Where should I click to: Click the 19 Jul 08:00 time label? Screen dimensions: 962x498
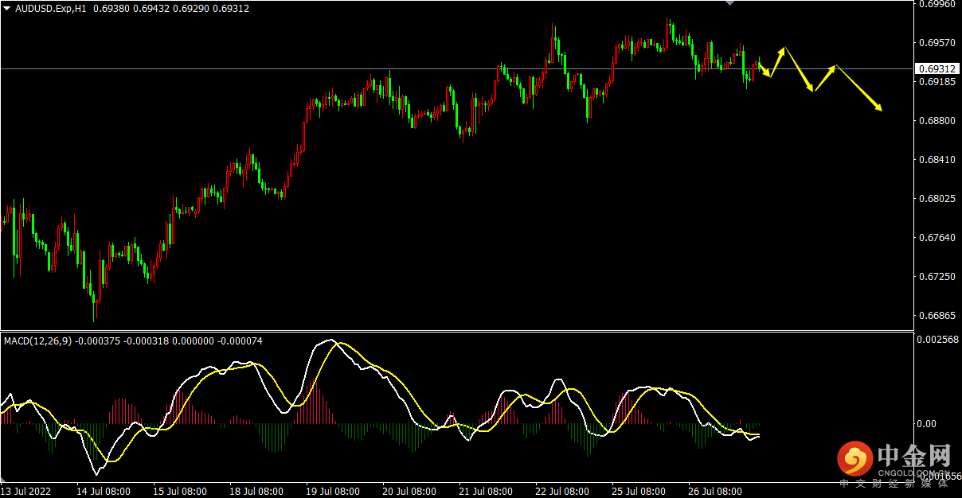click(x=333, y=491)
